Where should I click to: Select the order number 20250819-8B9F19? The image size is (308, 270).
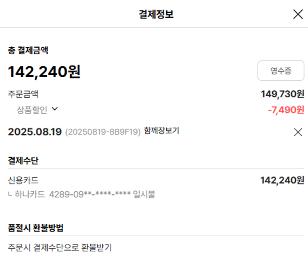pos(103,132)
